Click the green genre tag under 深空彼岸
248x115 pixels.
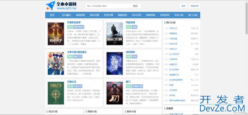coord(128,56)
